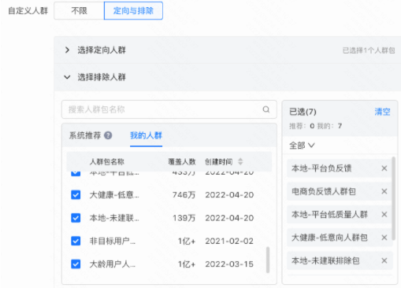Click the crowd list scrollbar

[268, 260]
